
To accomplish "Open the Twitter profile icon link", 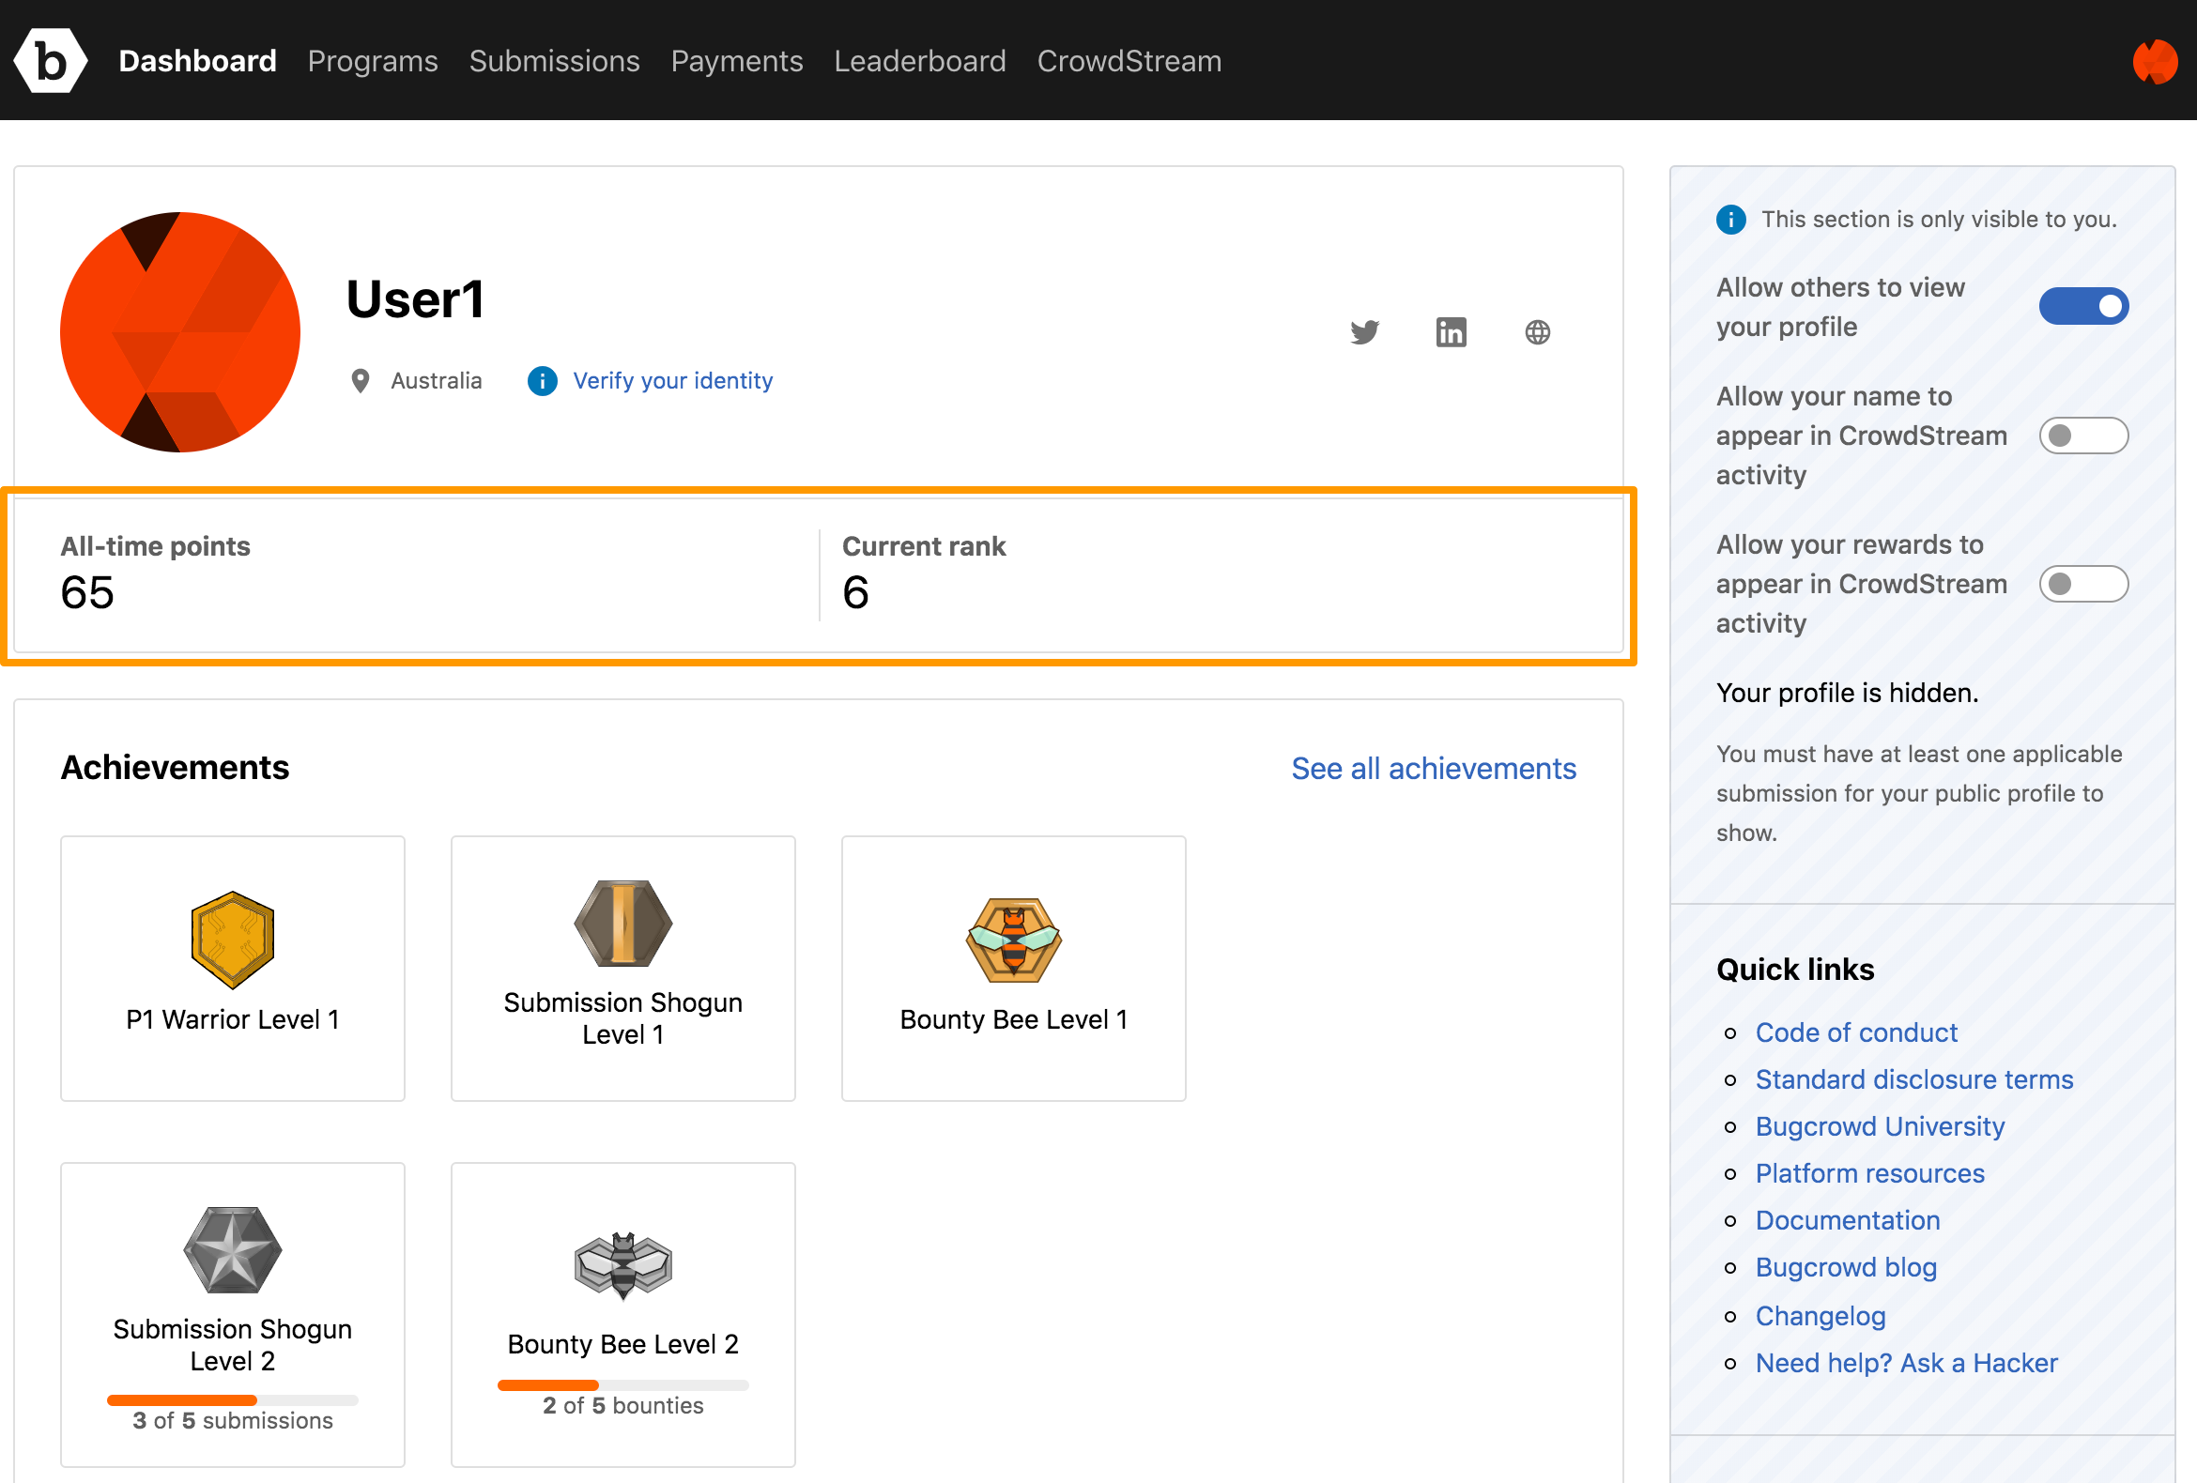I will (1364, 331).
